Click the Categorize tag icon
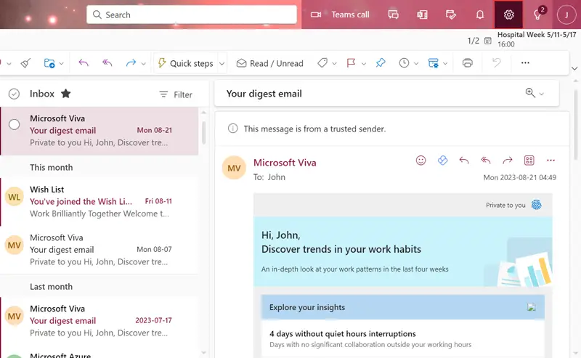The image size is (581, 358). coord(322,63)
